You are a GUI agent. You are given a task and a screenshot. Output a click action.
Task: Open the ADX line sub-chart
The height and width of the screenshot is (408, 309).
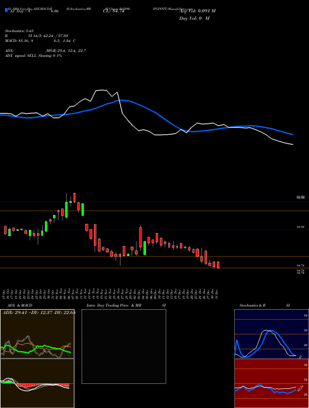pos(37,334)
